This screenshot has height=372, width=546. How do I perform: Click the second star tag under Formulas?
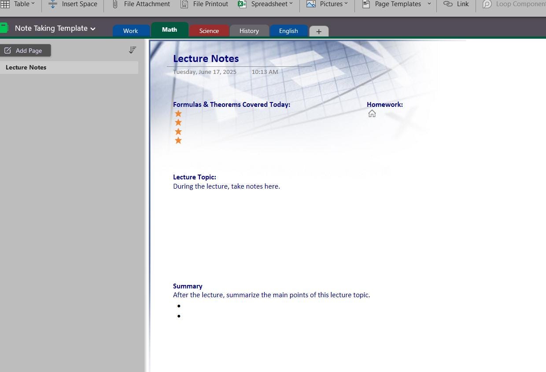point(178,122)
